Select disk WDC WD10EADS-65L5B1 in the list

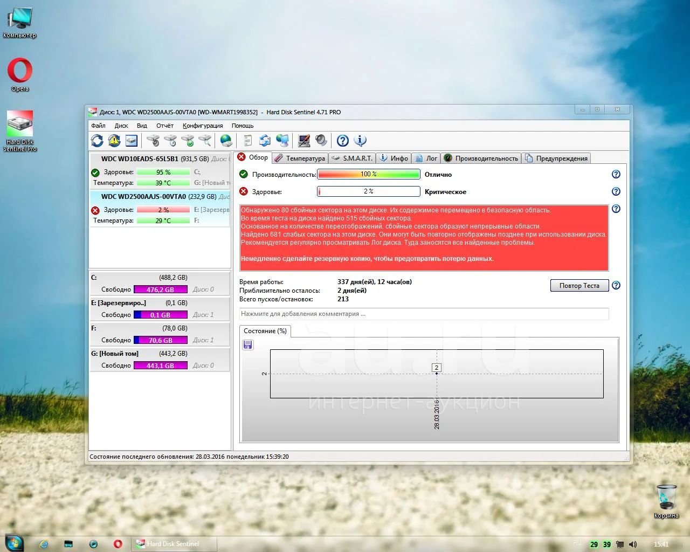point(160,171)
